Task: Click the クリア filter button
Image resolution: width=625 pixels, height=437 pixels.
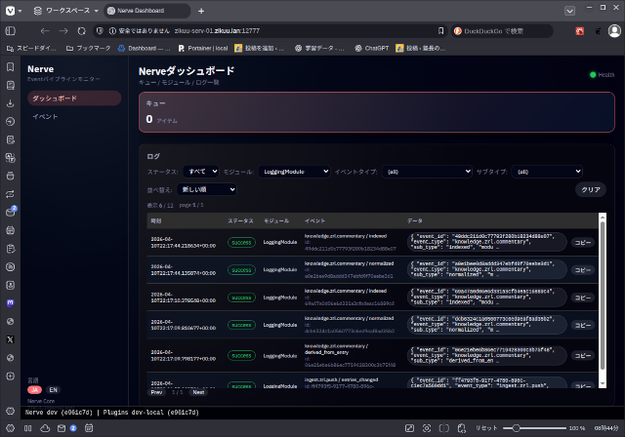Action: 590,189
